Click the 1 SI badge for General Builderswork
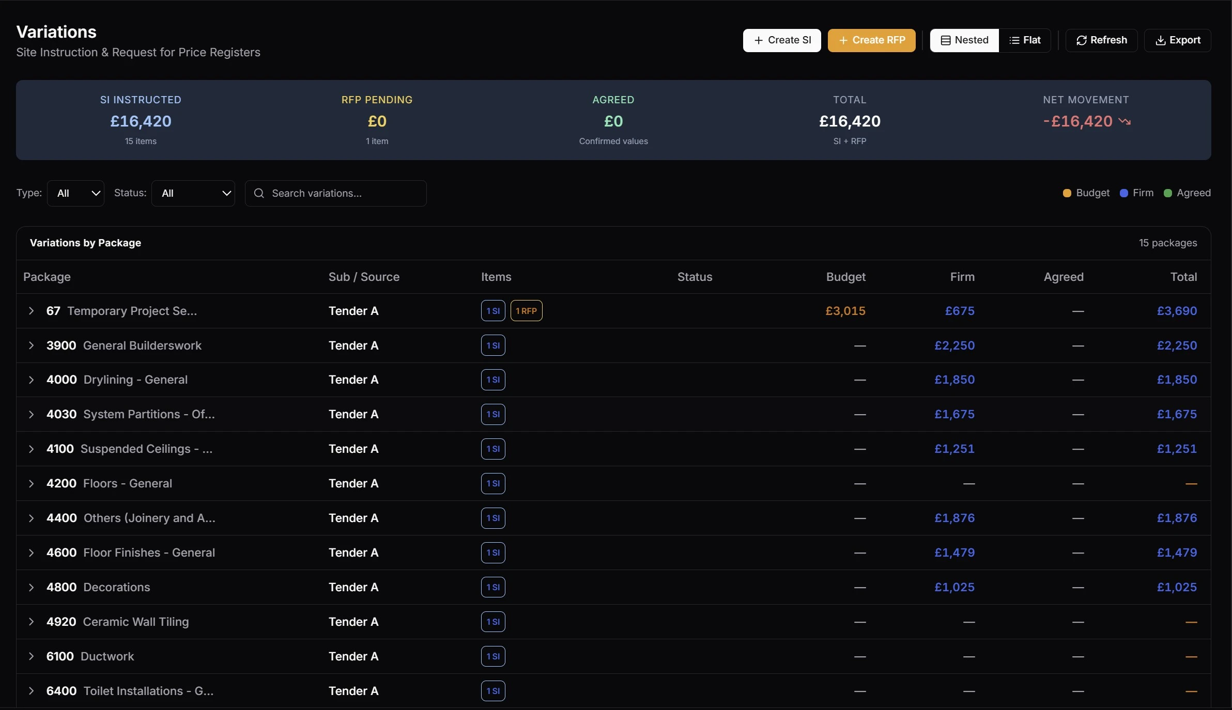 [x=492, y=345]
